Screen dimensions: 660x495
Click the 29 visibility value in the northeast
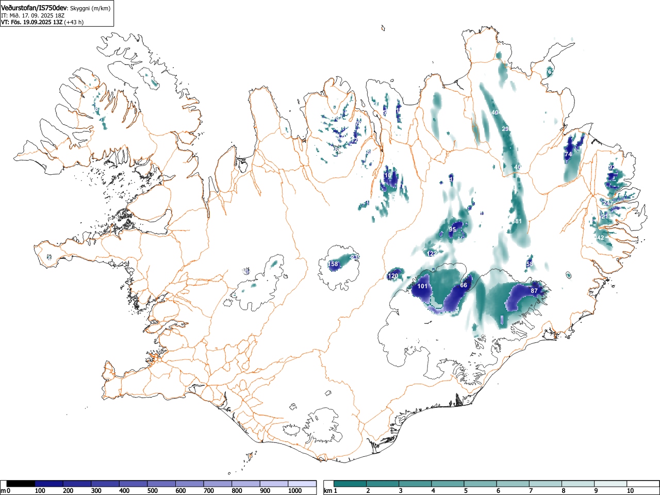pos(505,129)
